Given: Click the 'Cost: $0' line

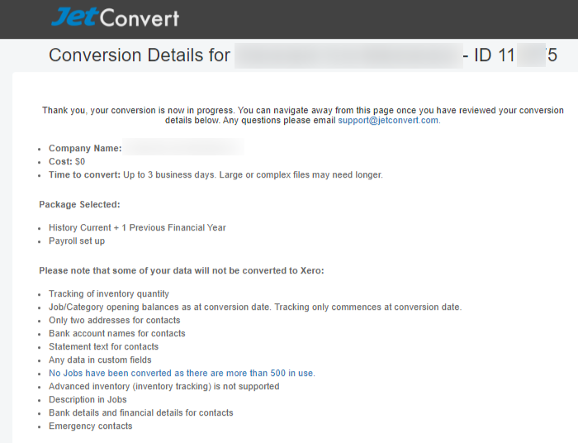Looking at the screenshot, I should coord(67,161).
